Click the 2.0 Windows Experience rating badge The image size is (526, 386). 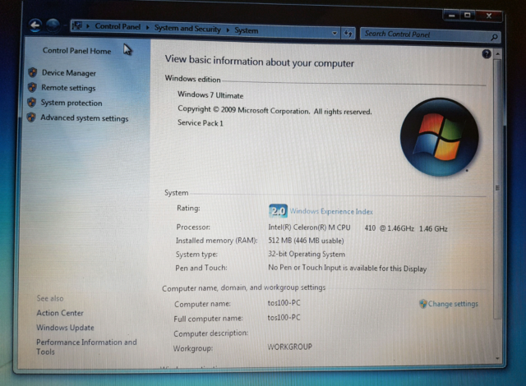point(278,211)
